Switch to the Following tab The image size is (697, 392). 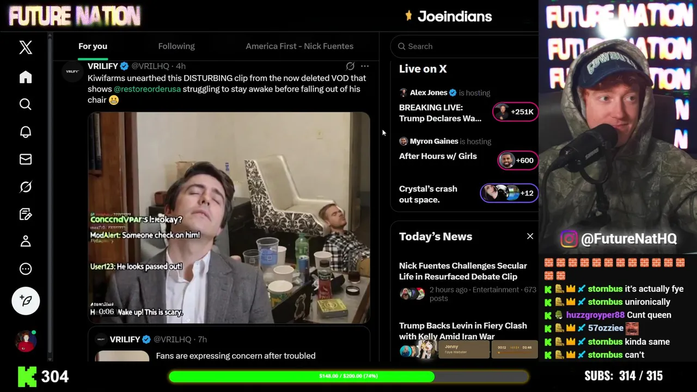click(x=176, y=46)
